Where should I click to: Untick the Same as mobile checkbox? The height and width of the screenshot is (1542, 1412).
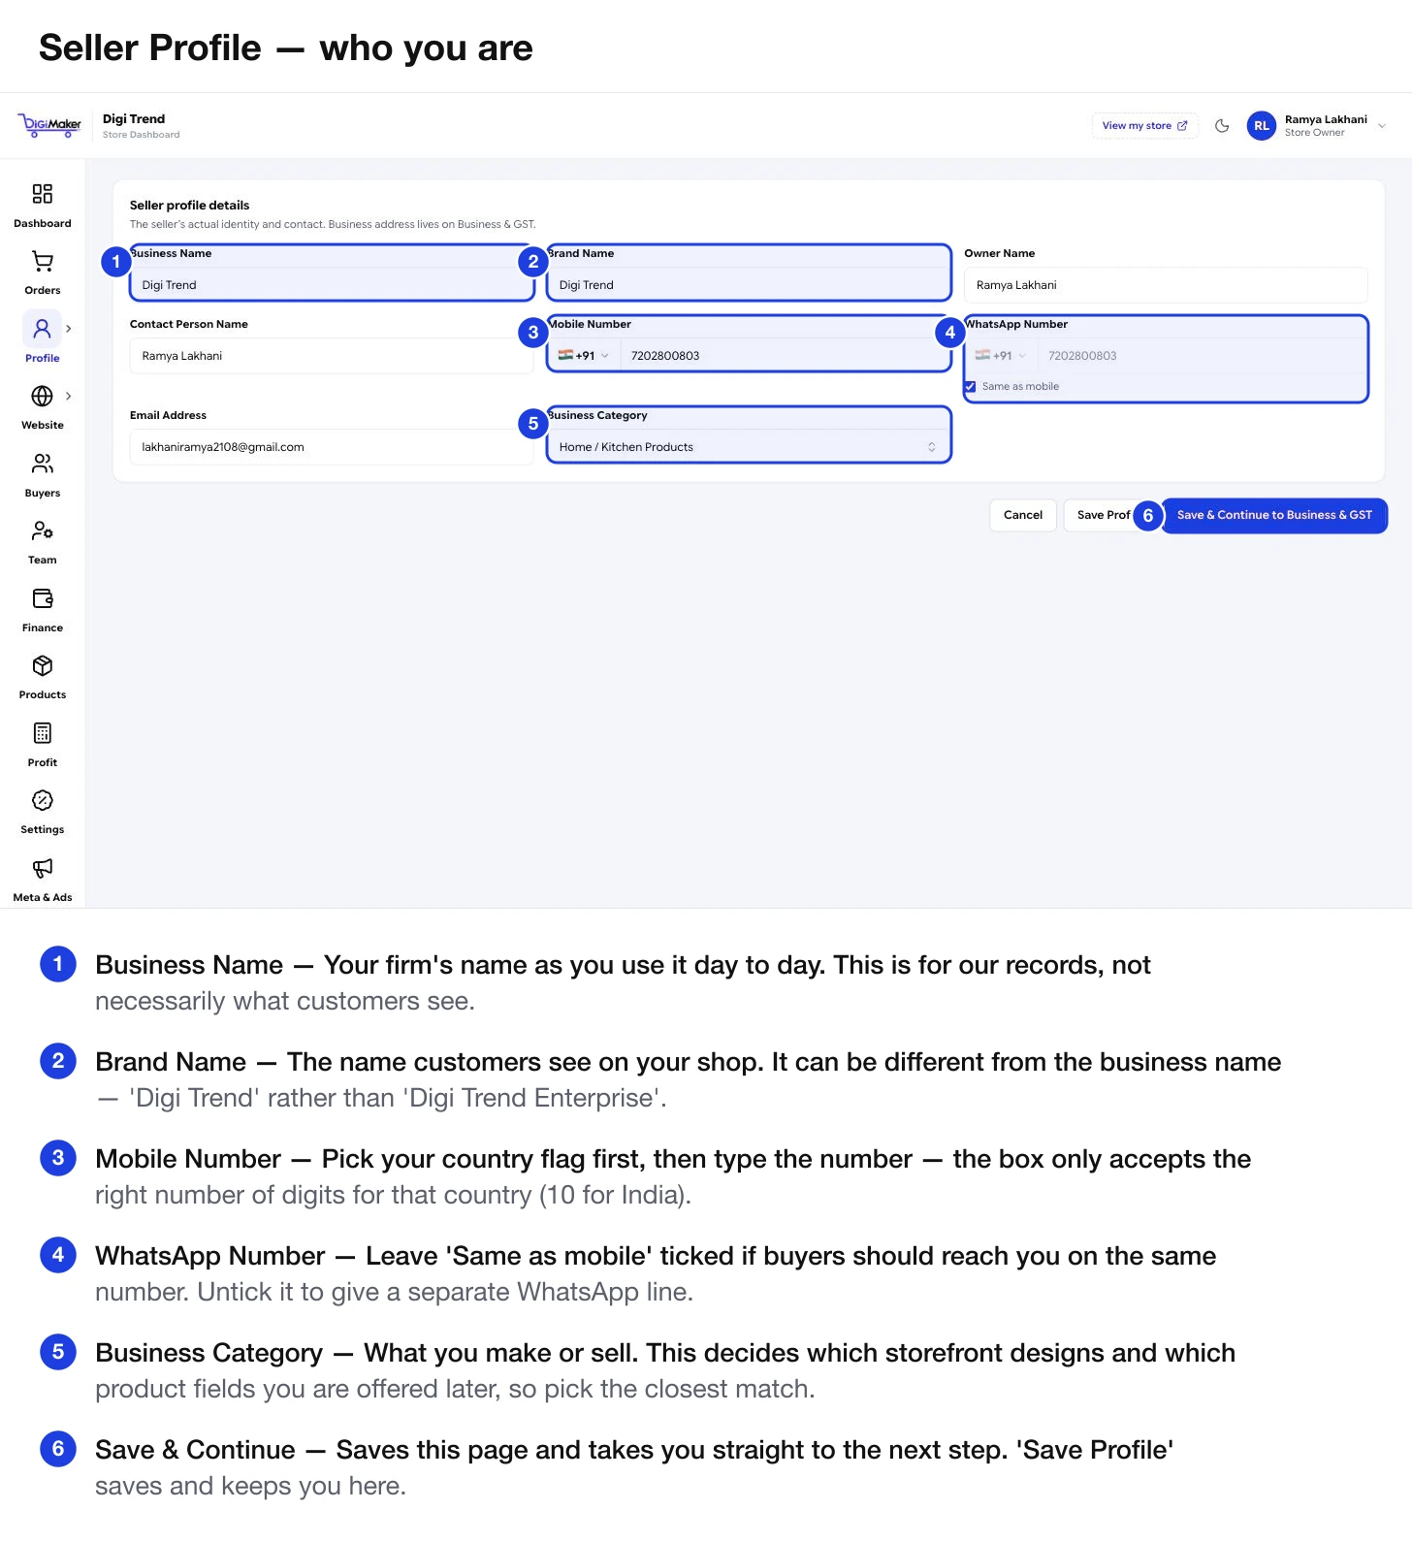970,387
